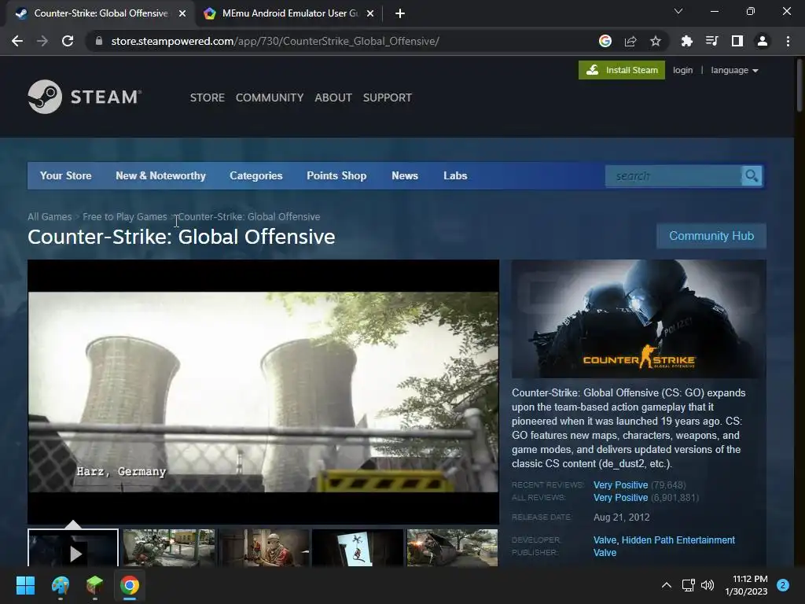Viewport: 805px width, 604px height.
Task: Click the browser address bar URL
Action: point(274,41)
